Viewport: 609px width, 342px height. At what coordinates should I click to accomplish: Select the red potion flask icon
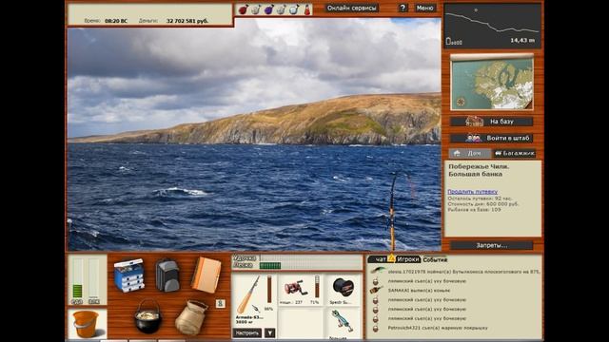(243, 9)
